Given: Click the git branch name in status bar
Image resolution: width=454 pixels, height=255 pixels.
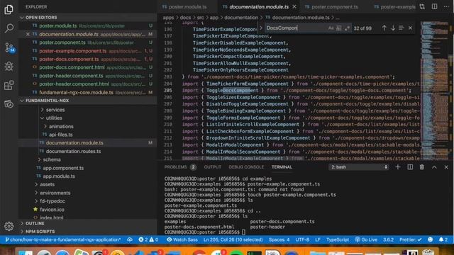Looking at the screenshot, I should [63, 239].
